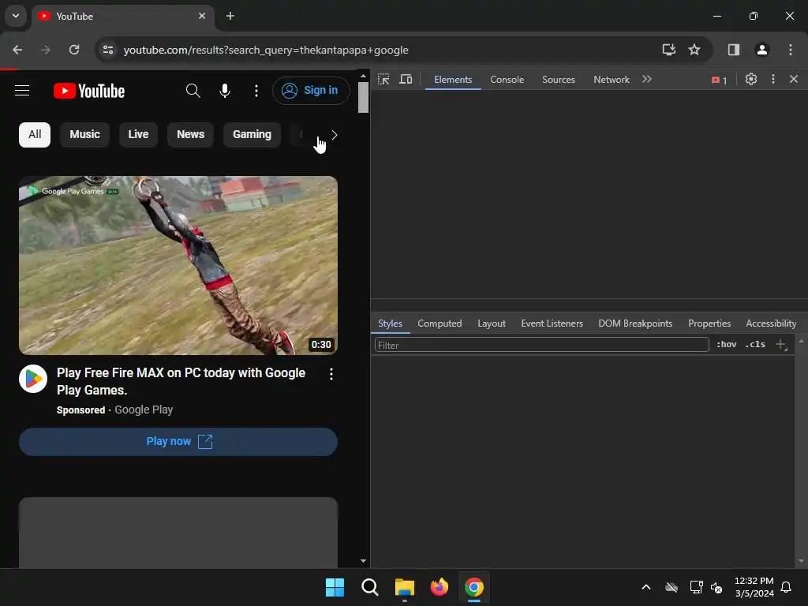This screenshot has height=606, width=808.
Task: Activate DevTools inspect element picker
Action: [383, 80]
